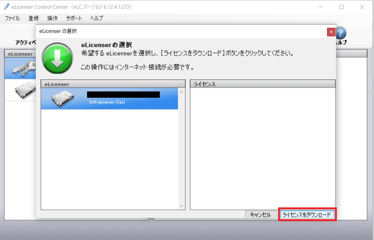Select the Soft-eLicenser hard drive icon in sidebar
Screen dimensions: 374x240
(x=21, y=89)
